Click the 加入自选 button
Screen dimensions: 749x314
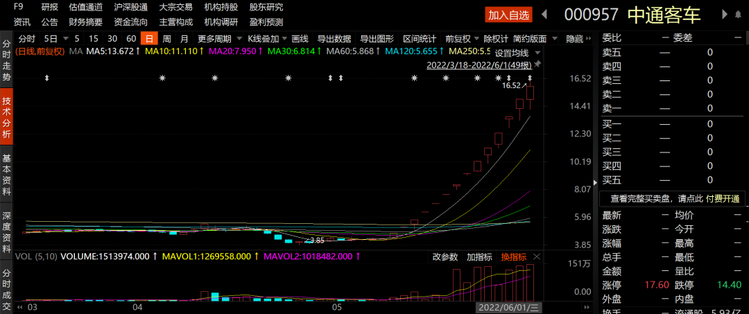(508, 15)
